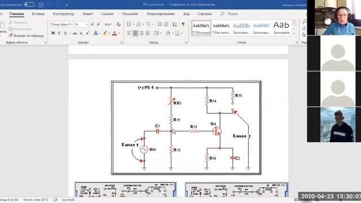Toggle show paragraph marks ¶
This screenshot has height=203, width=361.
[x=183, y=24]
